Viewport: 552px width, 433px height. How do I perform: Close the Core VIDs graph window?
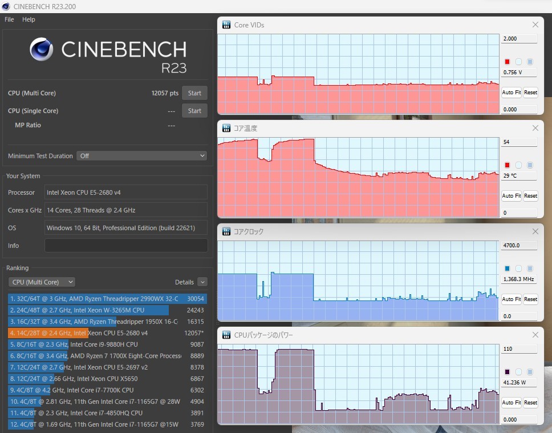535,25
